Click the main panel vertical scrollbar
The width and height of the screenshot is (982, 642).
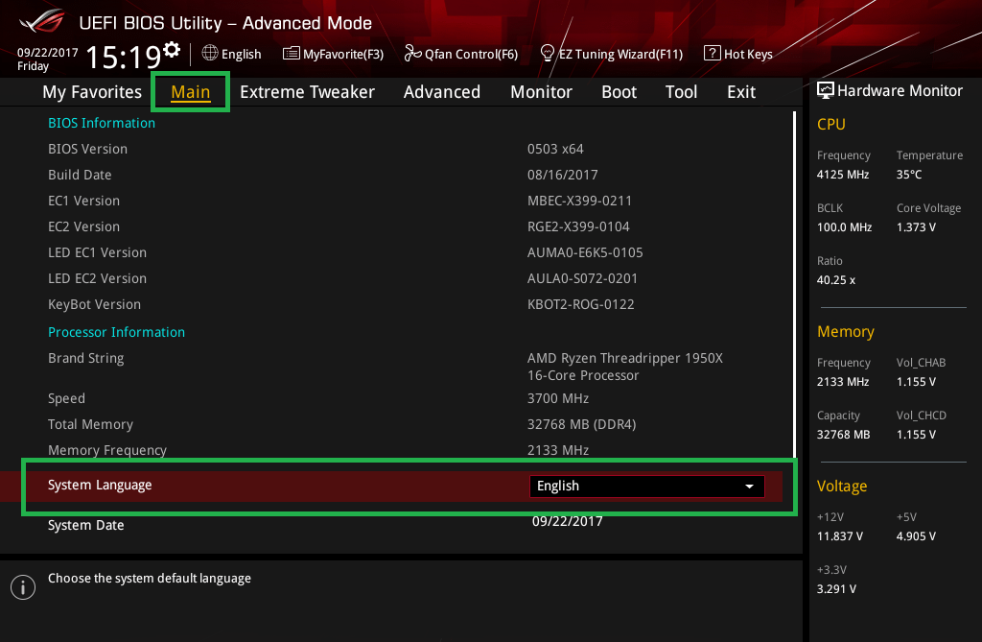click(x=794, y=285)
